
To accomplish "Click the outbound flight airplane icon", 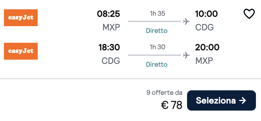I will coord(186,21).
